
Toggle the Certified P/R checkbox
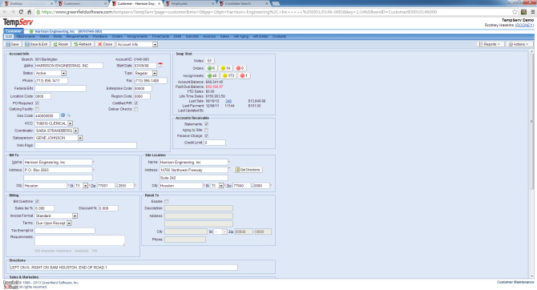click(136, 103)
